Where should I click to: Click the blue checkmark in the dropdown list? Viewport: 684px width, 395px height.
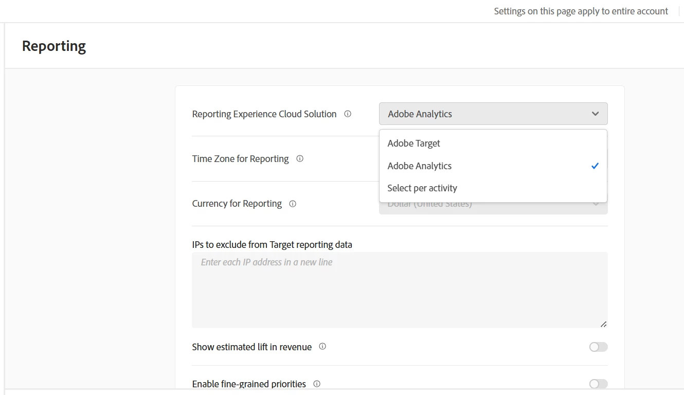click(595, 166)
